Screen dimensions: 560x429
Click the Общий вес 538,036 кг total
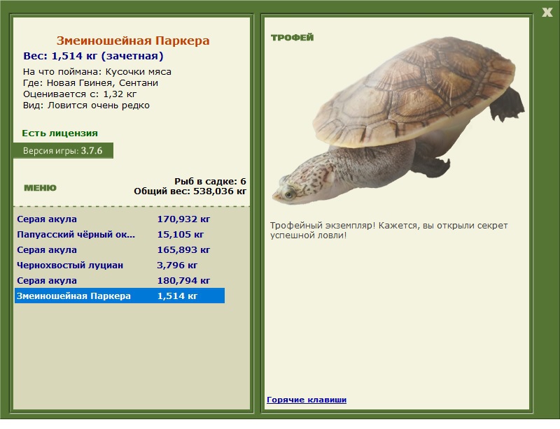(190, 191)
